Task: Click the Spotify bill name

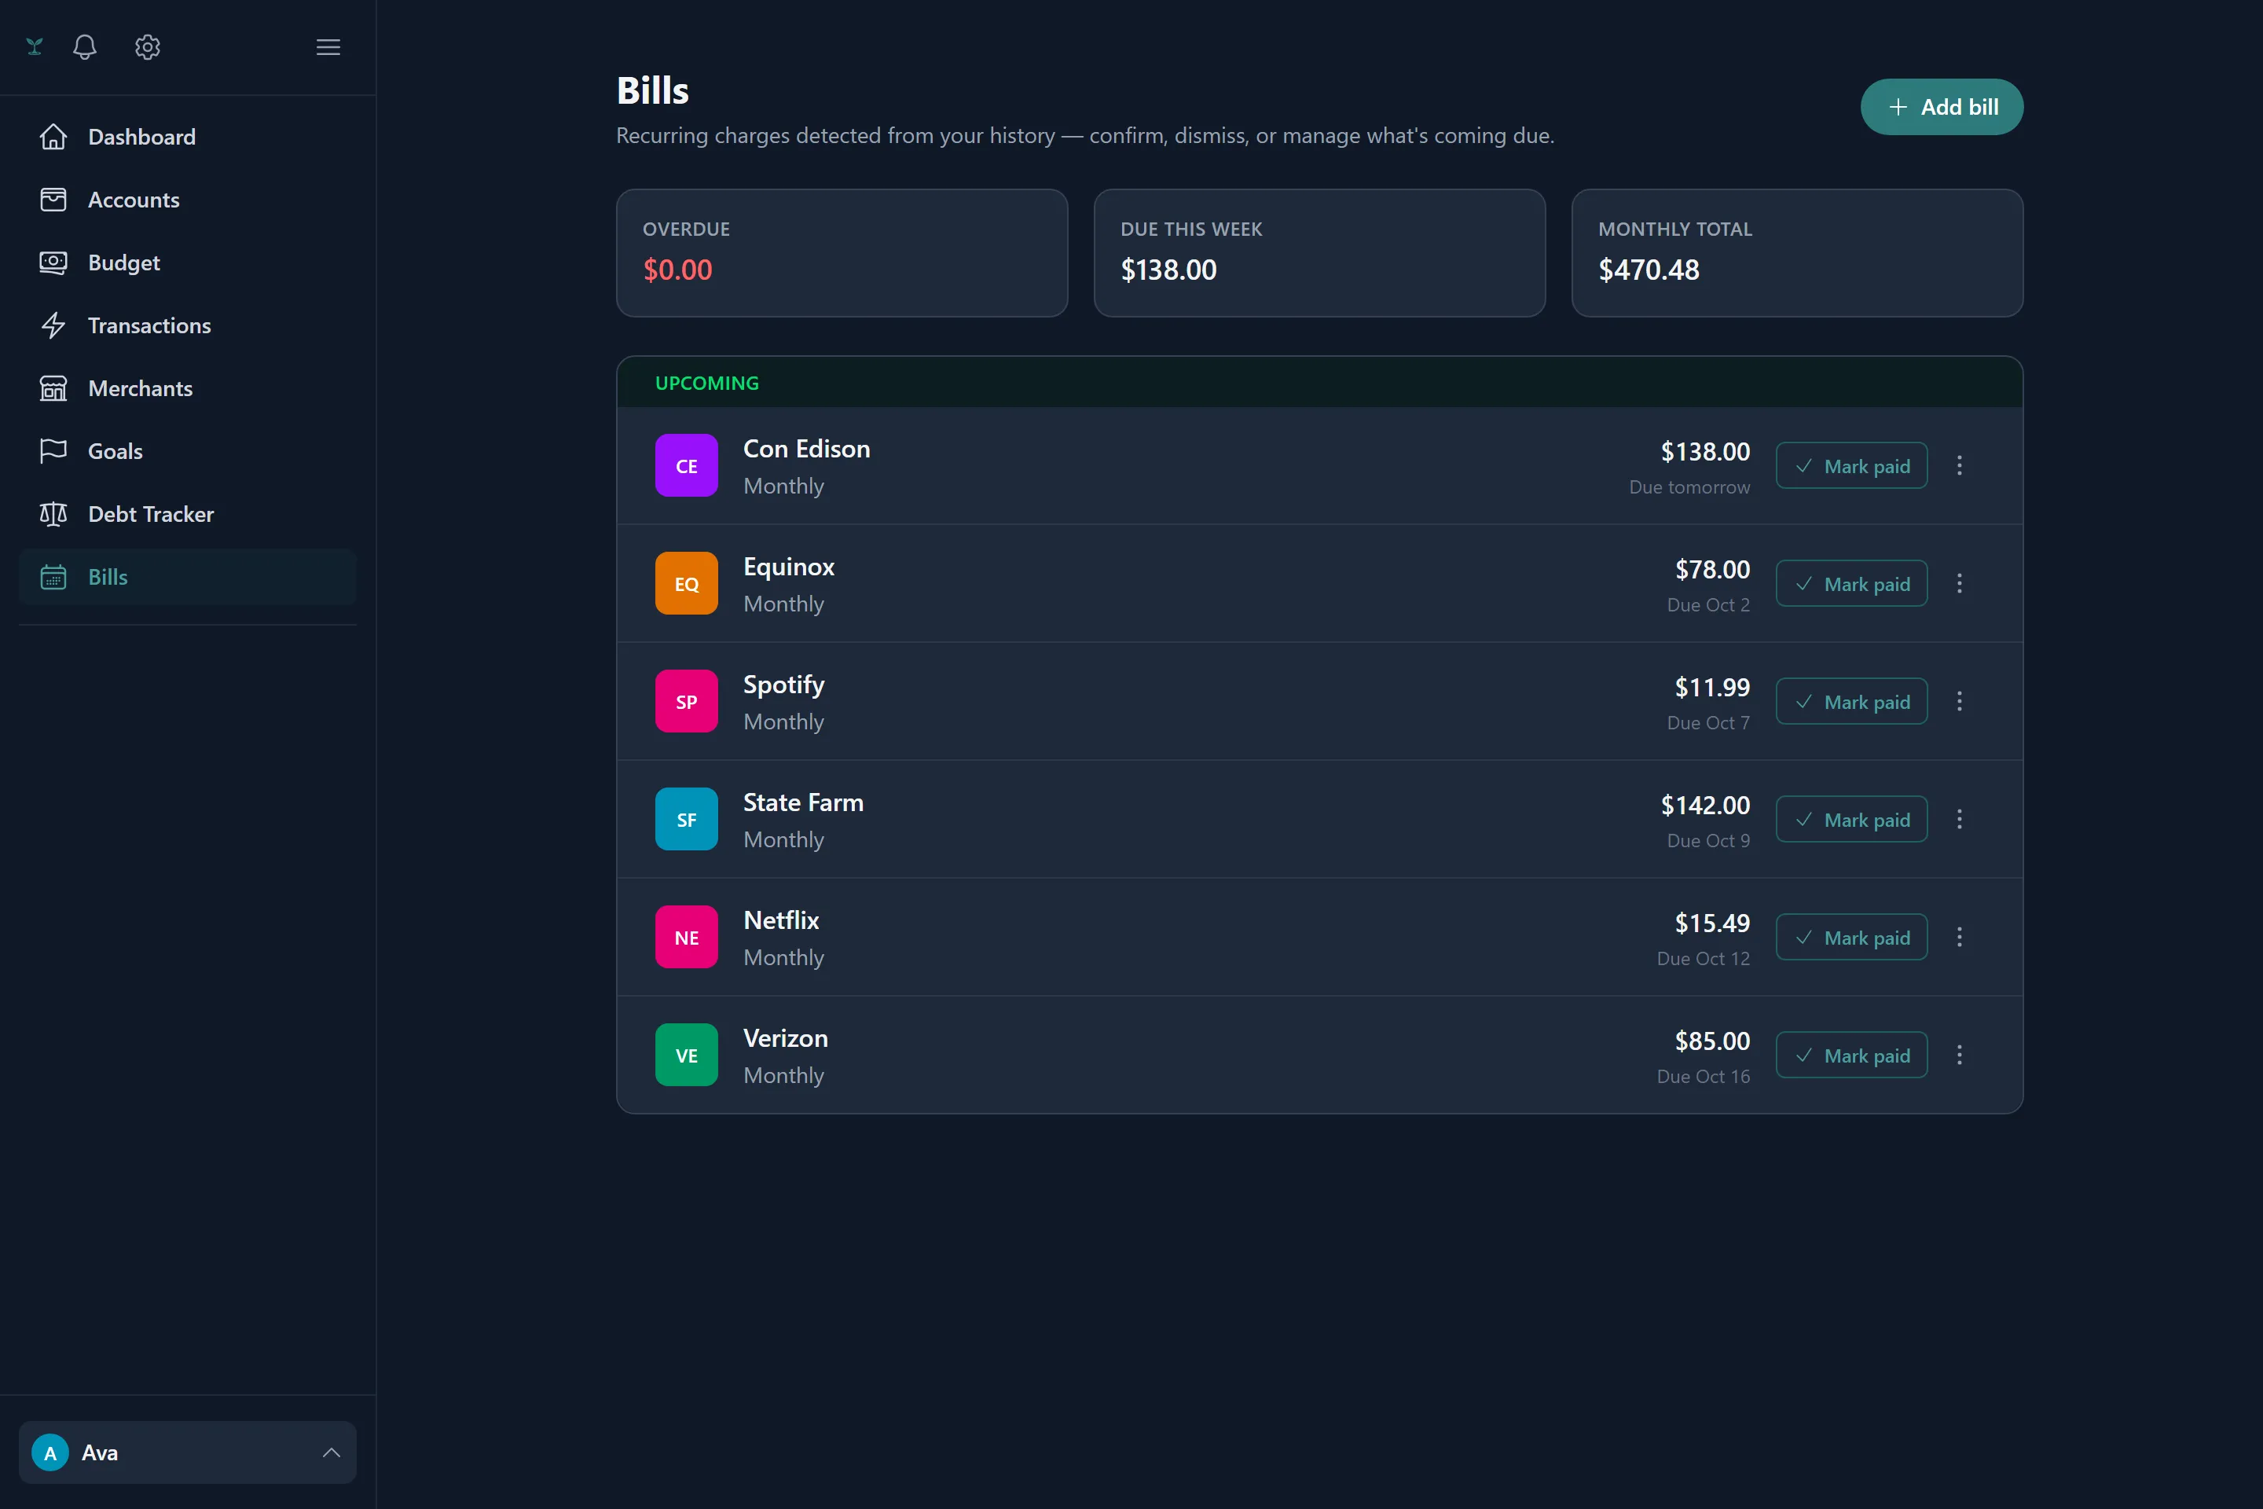Action: coord(783,685)
